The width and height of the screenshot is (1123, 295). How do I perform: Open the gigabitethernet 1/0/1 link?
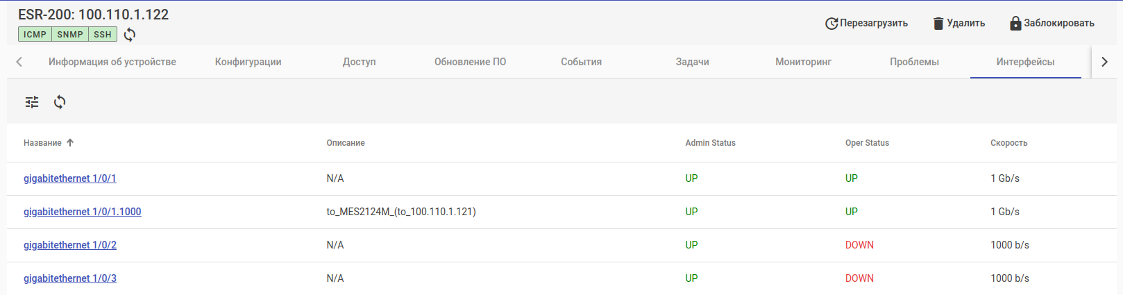click(70, 178)
